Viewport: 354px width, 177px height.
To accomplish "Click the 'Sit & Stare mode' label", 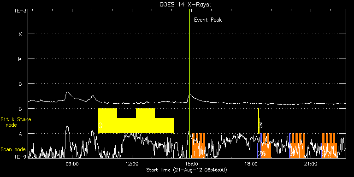I will click(x=16, y=122).
